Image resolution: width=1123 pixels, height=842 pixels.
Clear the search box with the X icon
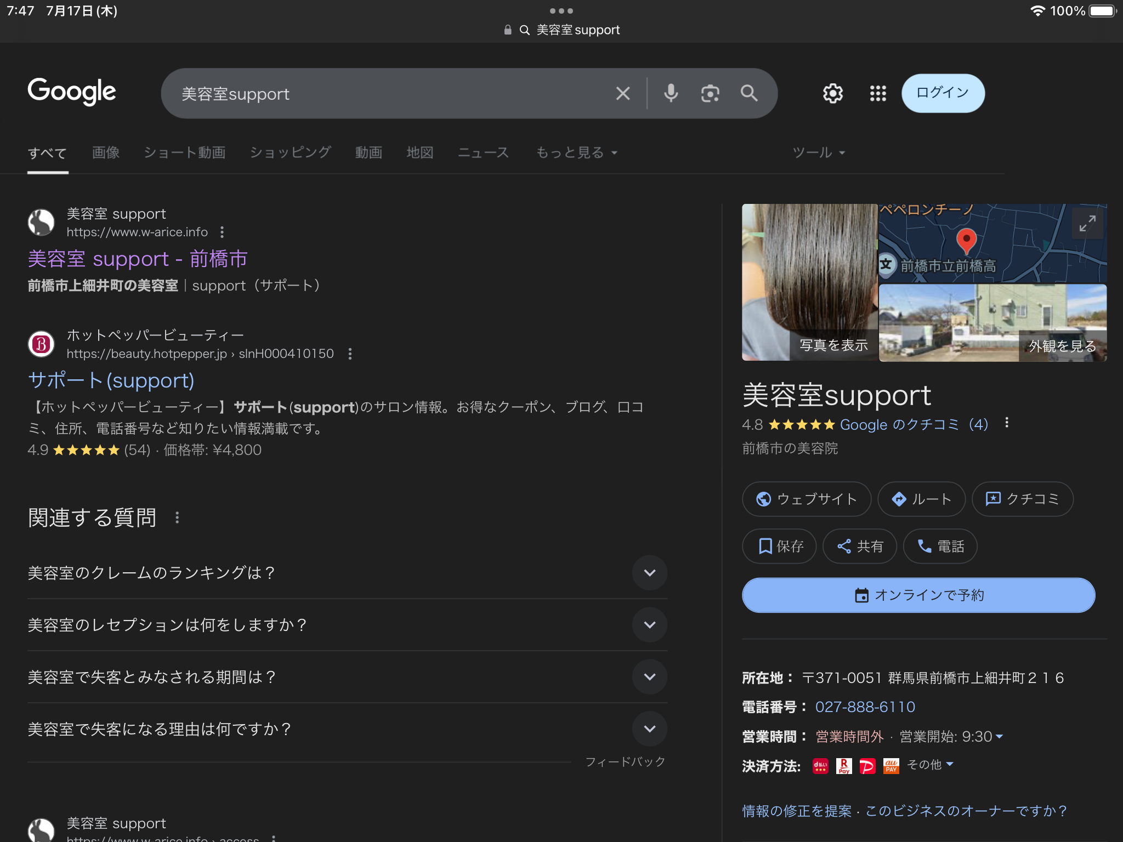point(623,94)
